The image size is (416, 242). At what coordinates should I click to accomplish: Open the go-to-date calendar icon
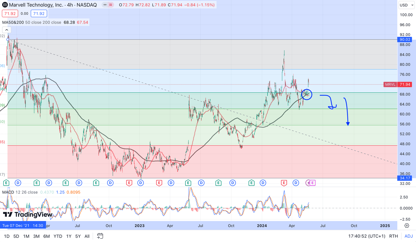pos(100,236)
